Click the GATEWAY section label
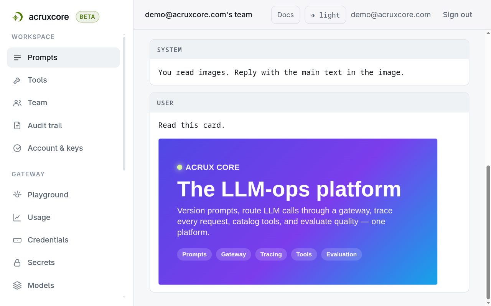 [28, 174]
